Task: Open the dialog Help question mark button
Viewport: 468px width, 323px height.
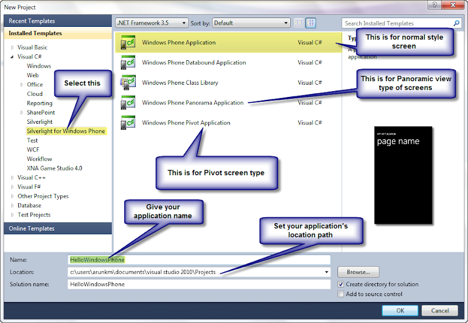Action: 434,5
